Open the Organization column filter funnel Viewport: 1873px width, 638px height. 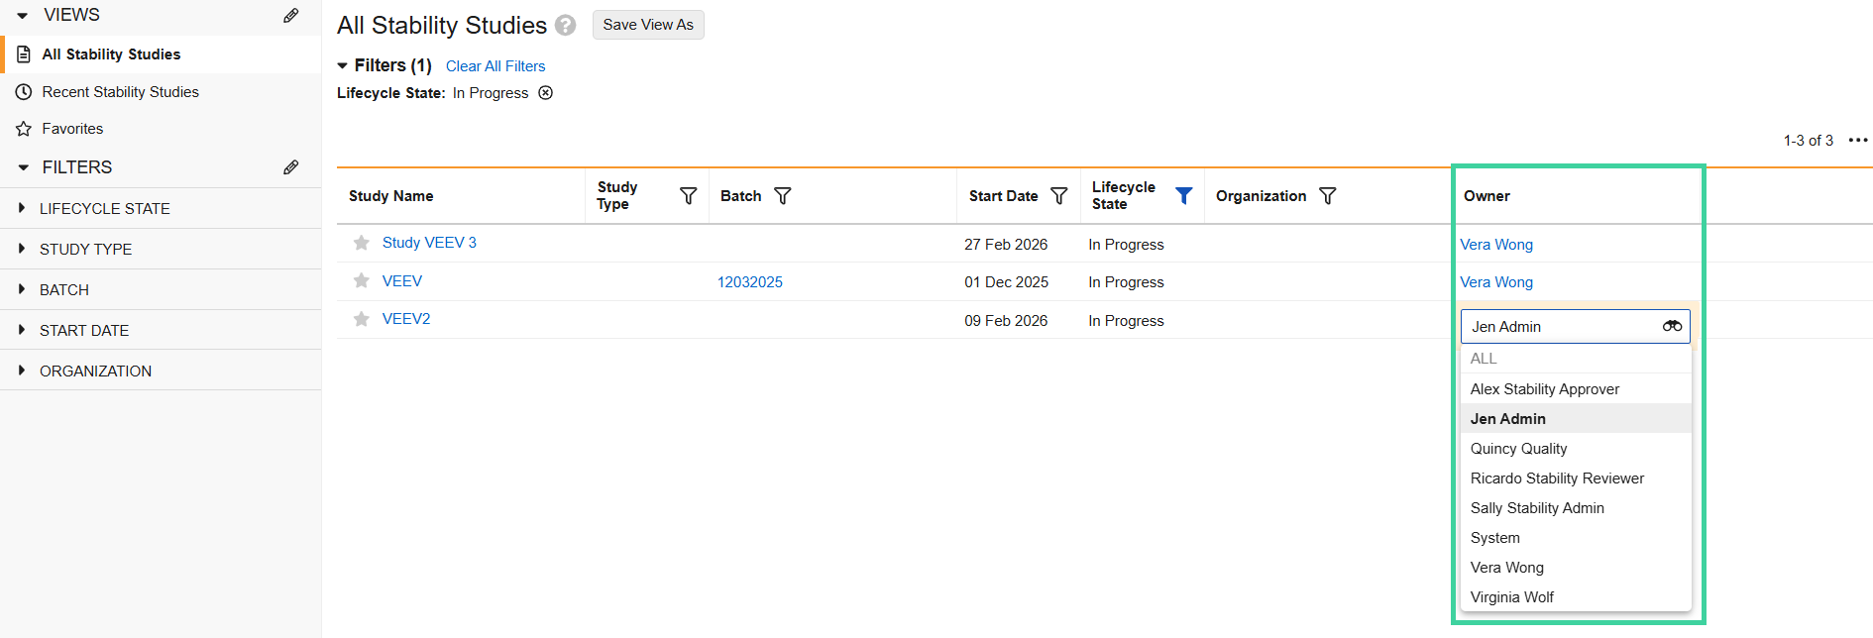click(1328, 195)
